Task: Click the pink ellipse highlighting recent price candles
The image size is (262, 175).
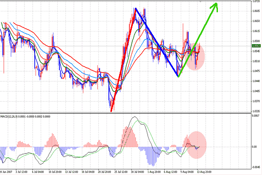Action: click(195, 56)
